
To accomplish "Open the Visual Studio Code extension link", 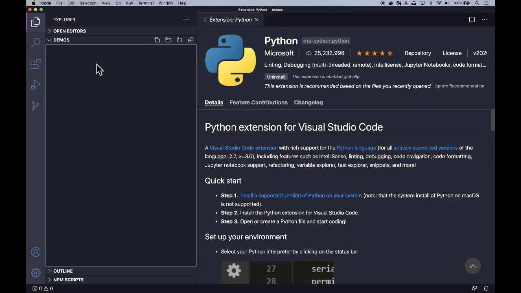I will click(243, 148).
